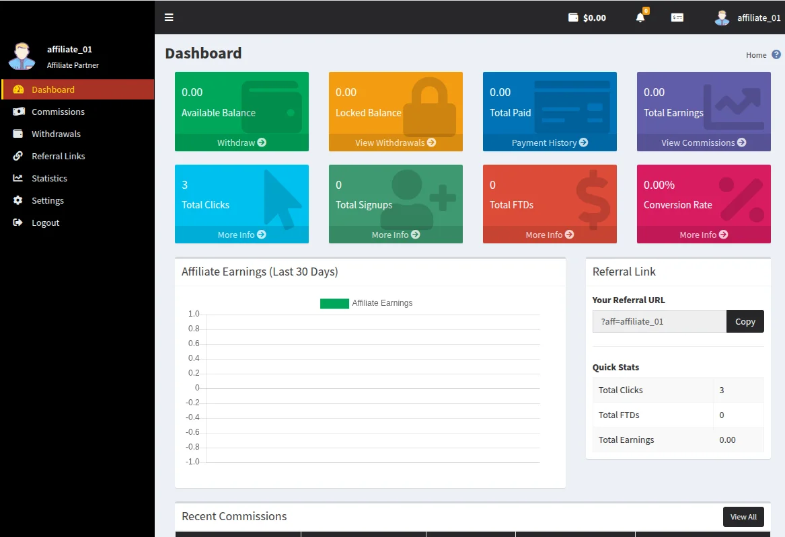Screen dimensions: 785x537
Task: Click the sidebar profile avatar image
Action: [22, 56]
